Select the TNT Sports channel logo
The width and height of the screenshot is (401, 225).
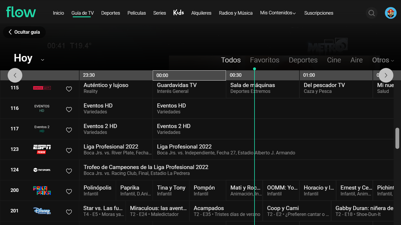coord(42,170)
